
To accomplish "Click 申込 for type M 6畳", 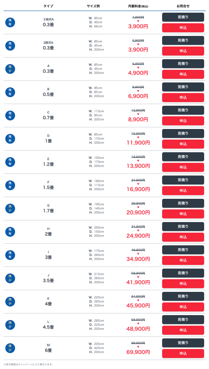I will [183, 353].
